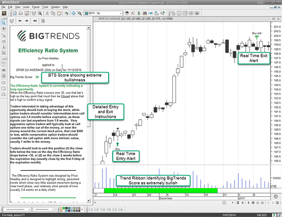Click the indicator builder fx icon
282x217 pixels.
133,13
